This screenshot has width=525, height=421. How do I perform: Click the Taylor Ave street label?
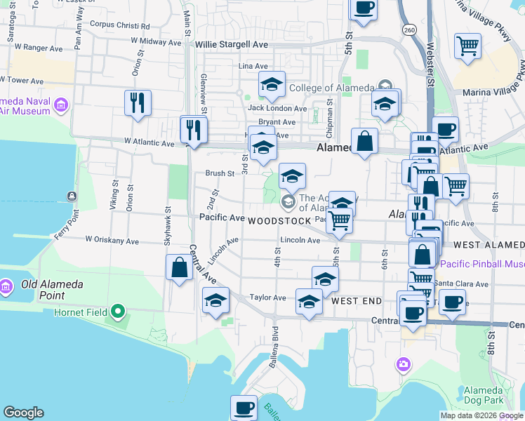coord(268,298)
